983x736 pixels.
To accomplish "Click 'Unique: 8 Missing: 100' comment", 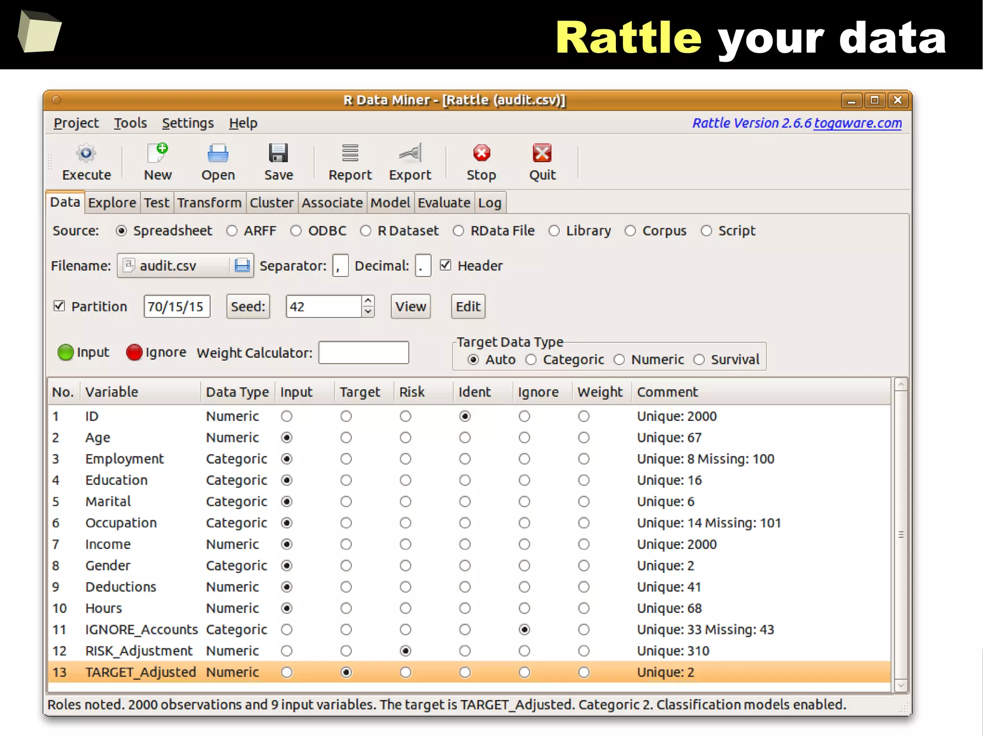I will click(x=706, y=459).
